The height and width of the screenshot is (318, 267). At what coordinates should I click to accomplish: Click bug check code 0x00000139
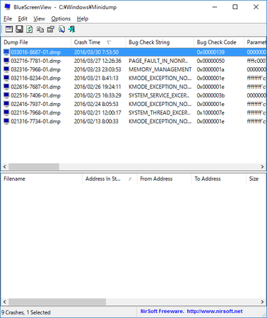(x=210, y=52)
